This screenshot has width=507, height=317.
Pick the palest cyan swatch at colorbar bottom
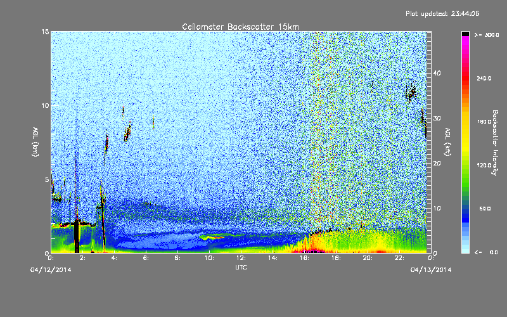[465, 250]
